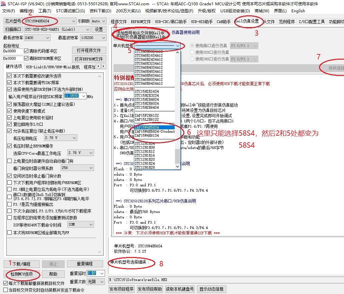Toggle 低压时禁止EEPROM操作 checkbox
Viewport: 344px width, 294px height.
(x=9, y=146)
